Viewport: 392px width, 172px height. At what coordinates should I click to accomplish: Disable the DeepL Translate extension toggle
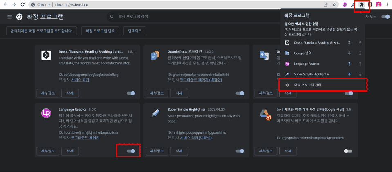click(131, 93)
